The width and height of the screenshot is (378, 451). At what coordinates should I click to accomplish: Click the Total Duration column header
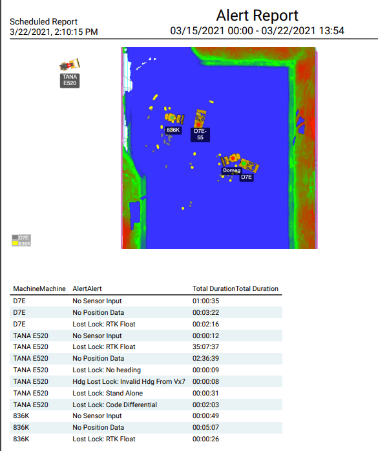coord(235,288)
